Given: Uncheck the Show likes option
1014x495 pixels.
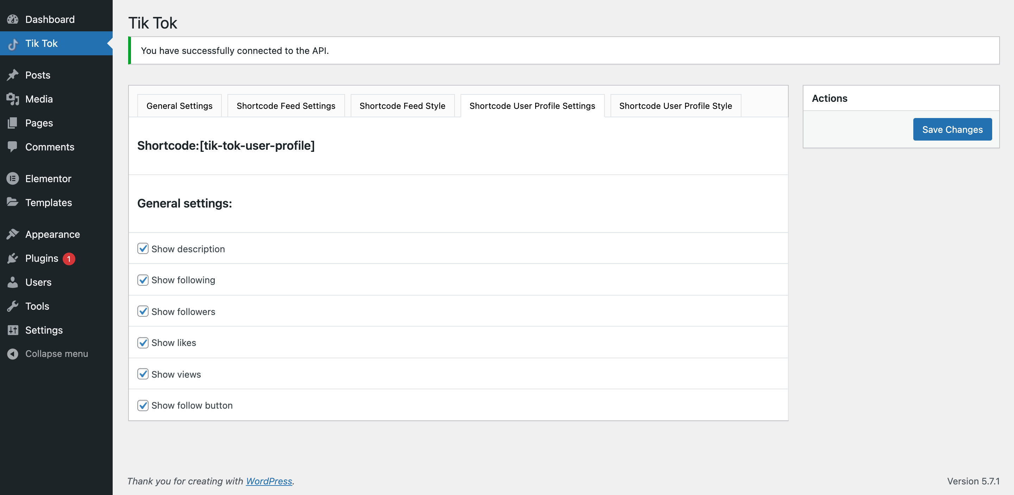Looking at the screenshot, I should pyautogui.click(x=143, y=342).
